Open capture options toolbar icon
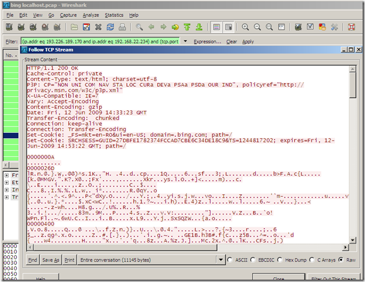 [21, 27]
